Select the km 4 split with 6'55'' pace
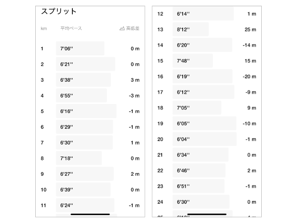297x223 pixels. [x=90, y=96]
